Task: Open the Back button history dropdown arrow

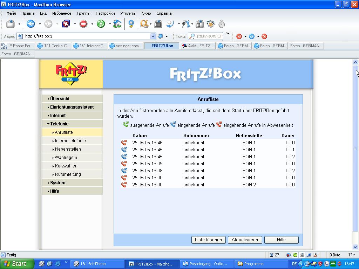Action: click(x=40, y=24)
